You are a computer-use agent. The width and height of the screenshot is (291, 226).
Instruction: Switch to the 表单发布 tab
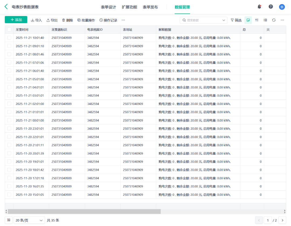pyautogui.click(x=150, y=7)
